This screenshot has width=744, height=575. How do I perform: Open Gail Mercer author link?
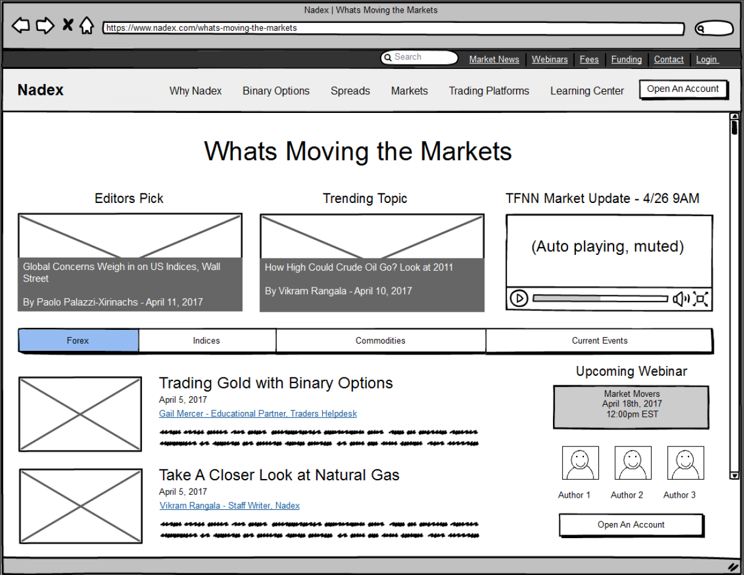coord(258,414)
